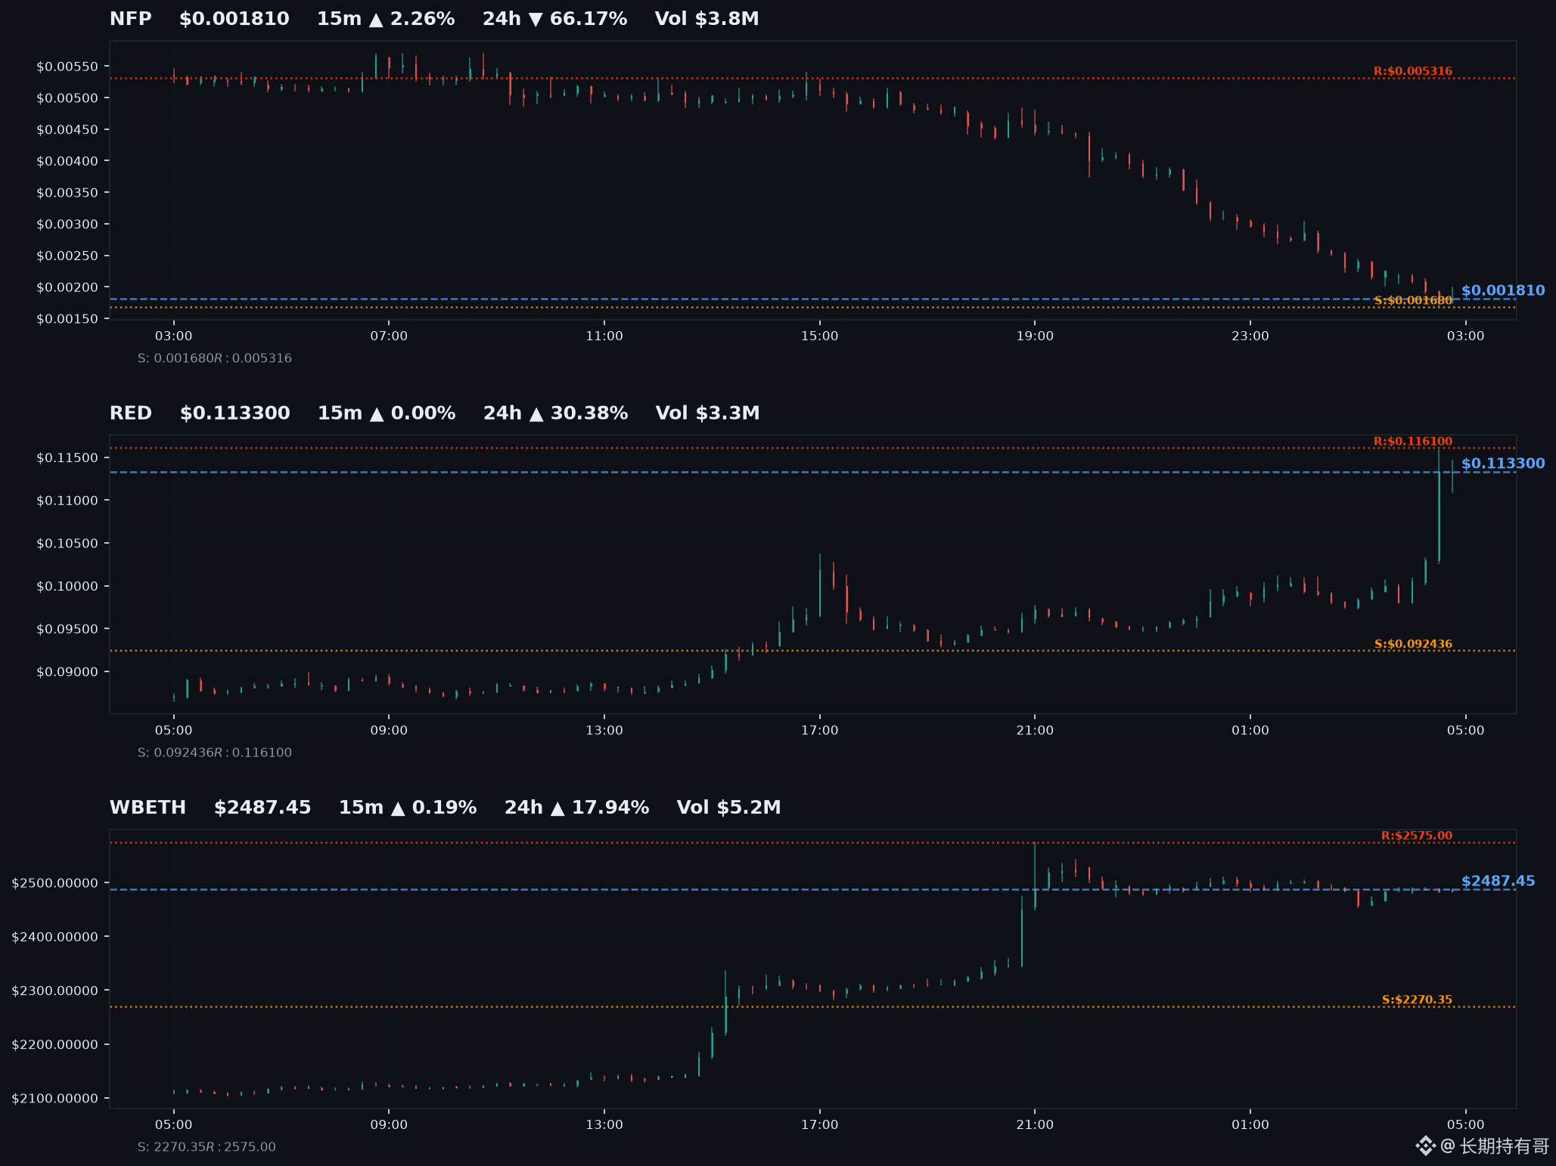The image size is (1556, 1166).
Task: Click the 21:00 time label on the WBETH chart
Action: tap(1035, 1124)
